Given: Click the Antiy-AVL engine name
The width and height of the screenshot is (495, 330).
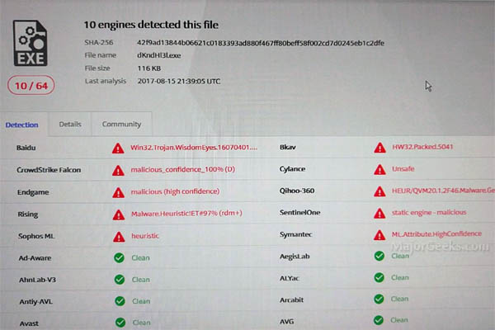Looking at the screenshot, I should (x=36, y=302).
